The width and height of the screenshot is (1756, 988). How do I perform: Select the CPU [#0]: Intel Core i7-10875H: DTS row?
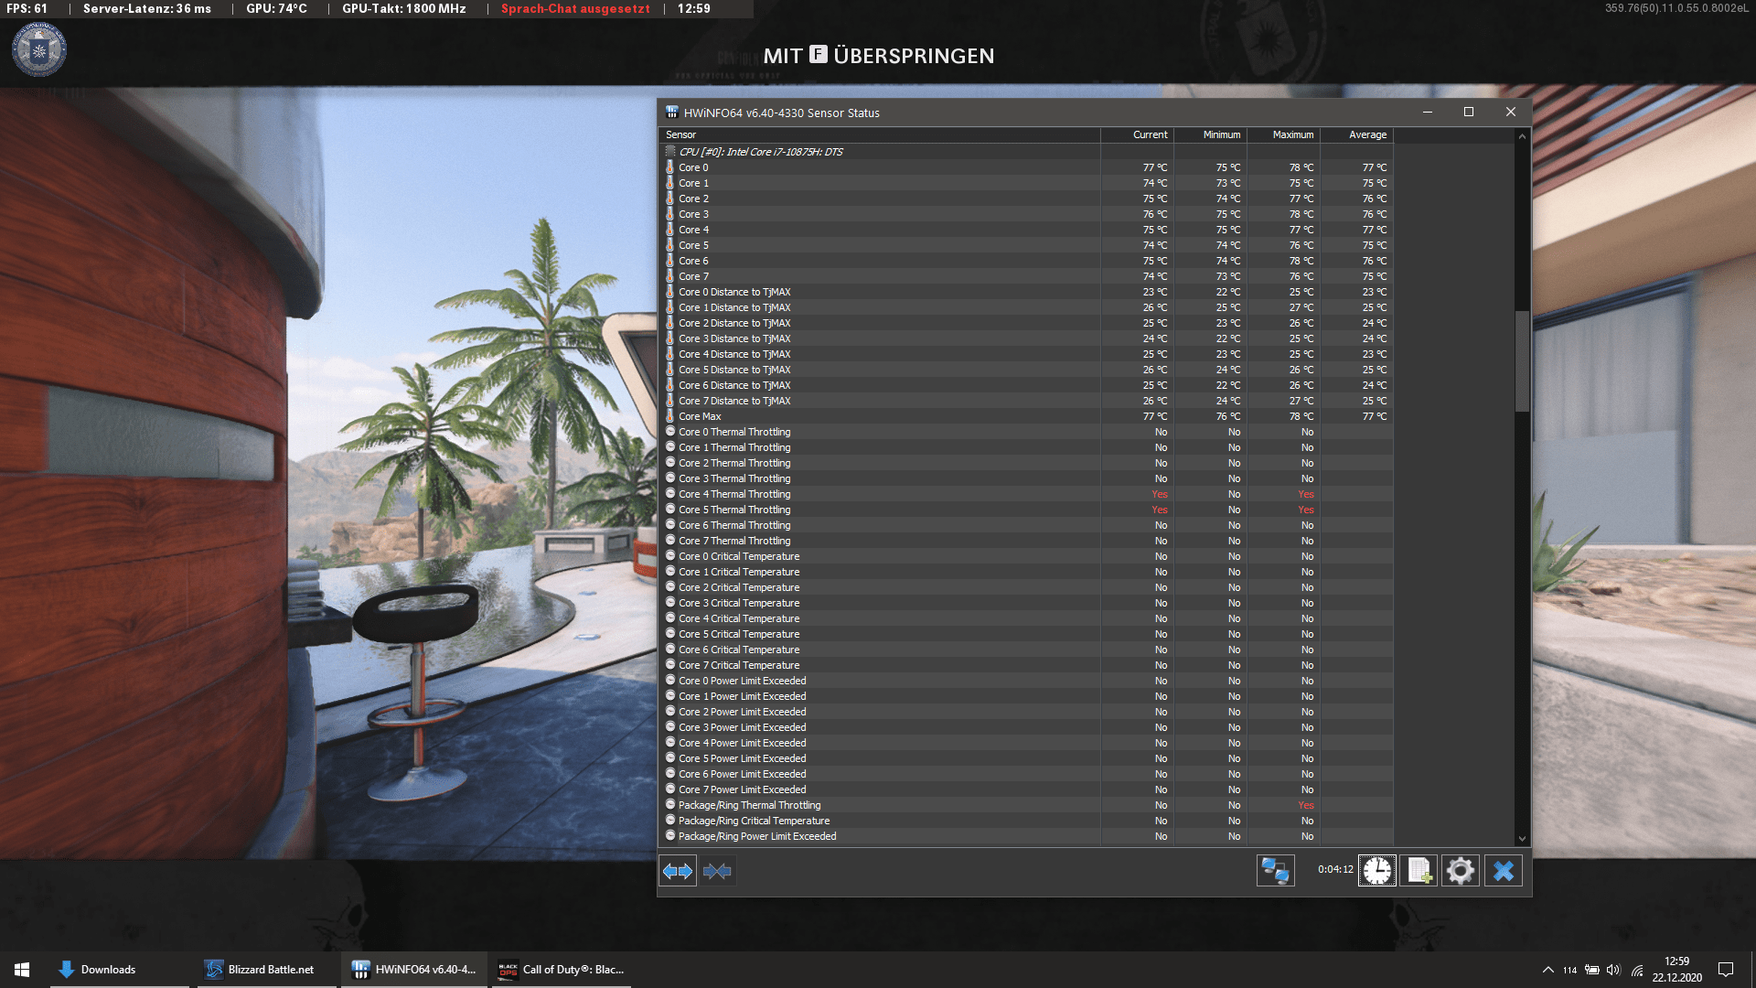[x=1026, y=152]
